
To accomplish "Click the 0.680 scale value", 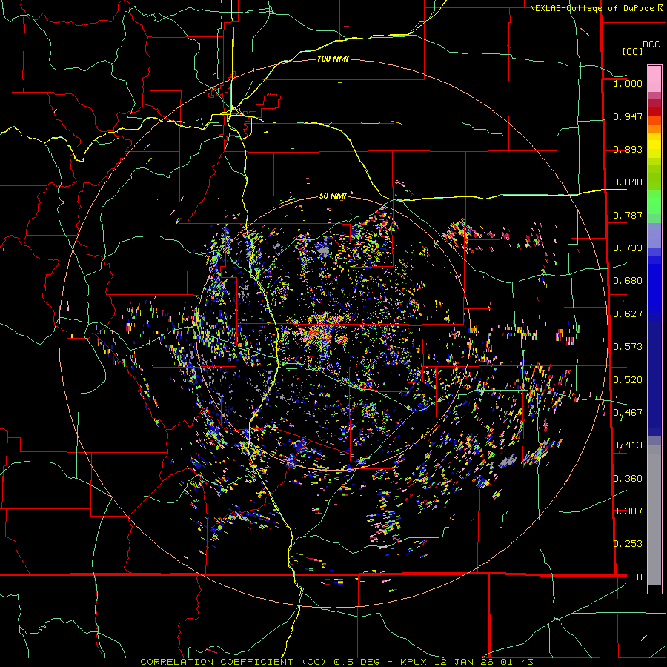I will coord(628,281).
